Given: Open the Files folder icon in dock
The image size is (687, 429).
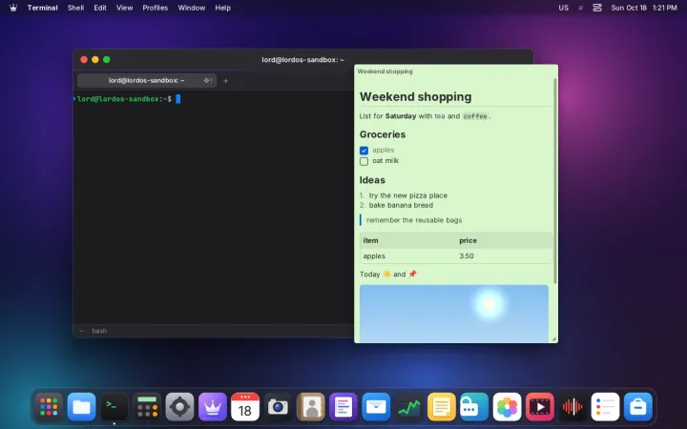Looking at the screenshot, I should pyautogui.click(x=81, y=407).
